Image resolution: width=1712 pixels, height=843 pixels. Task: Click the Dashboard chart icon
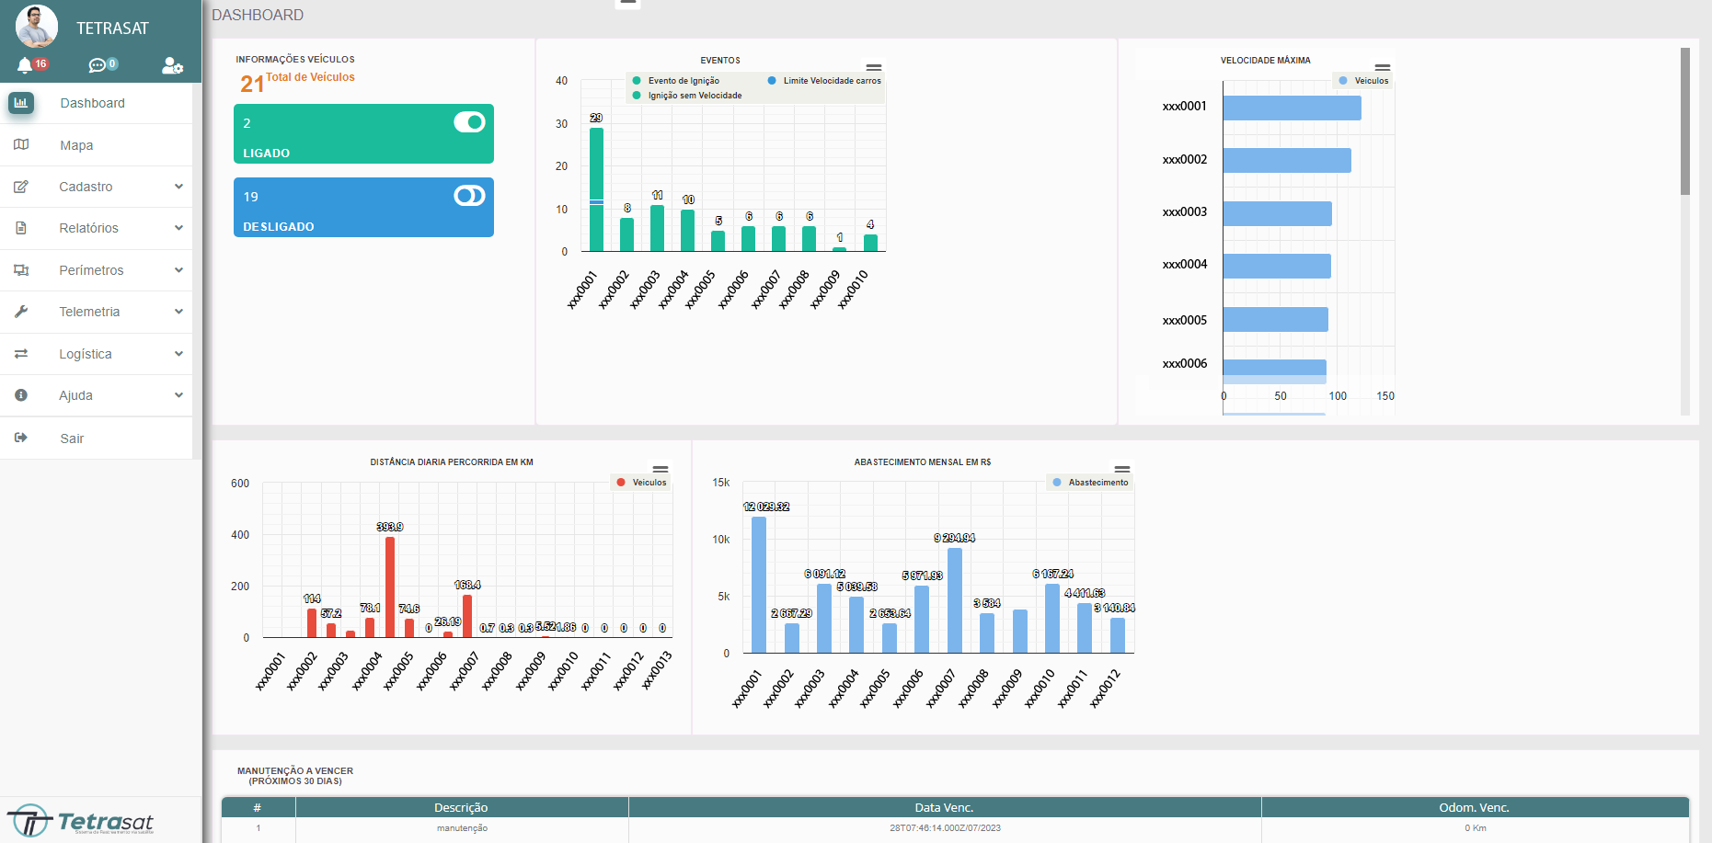click(x=21, y=103)
